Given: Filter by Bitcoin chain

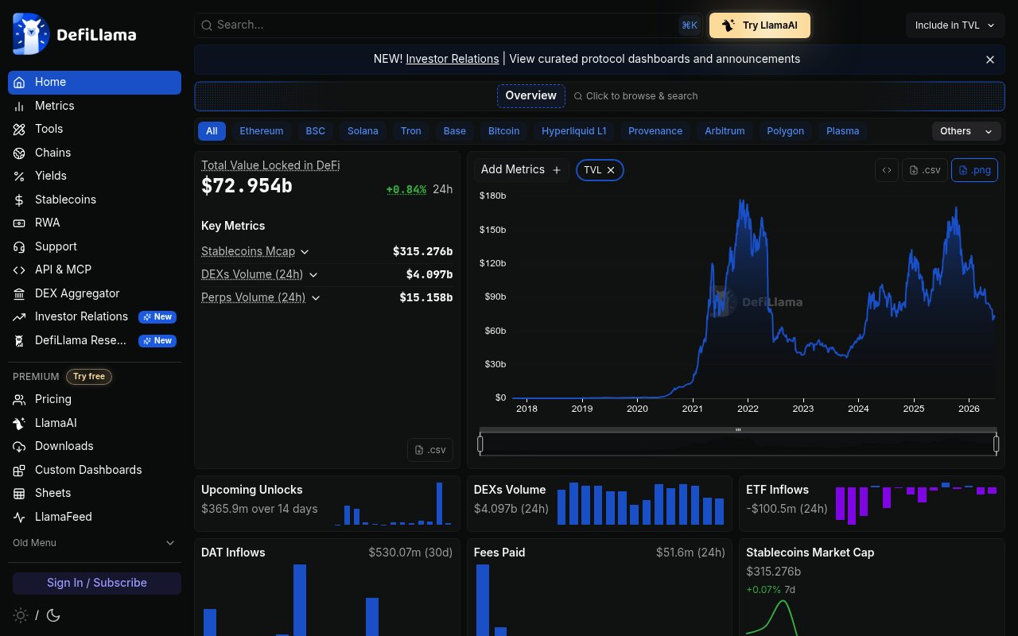Looking at the screenshot, I should point(504,131).
